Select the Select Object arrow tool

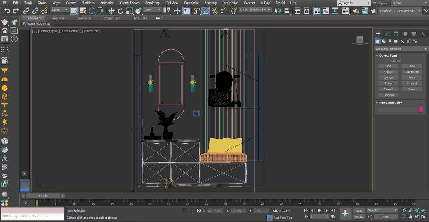point(74,11)
